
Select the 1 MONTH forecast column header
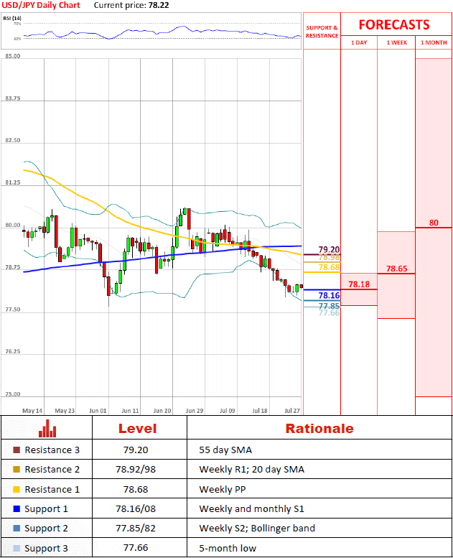click(x=434, y=42)
